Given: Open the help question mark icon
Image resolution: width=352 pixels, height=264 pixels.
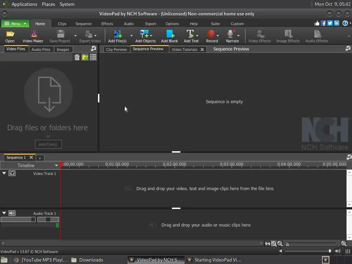Looking at the screenshot, I should pos(345,23).
